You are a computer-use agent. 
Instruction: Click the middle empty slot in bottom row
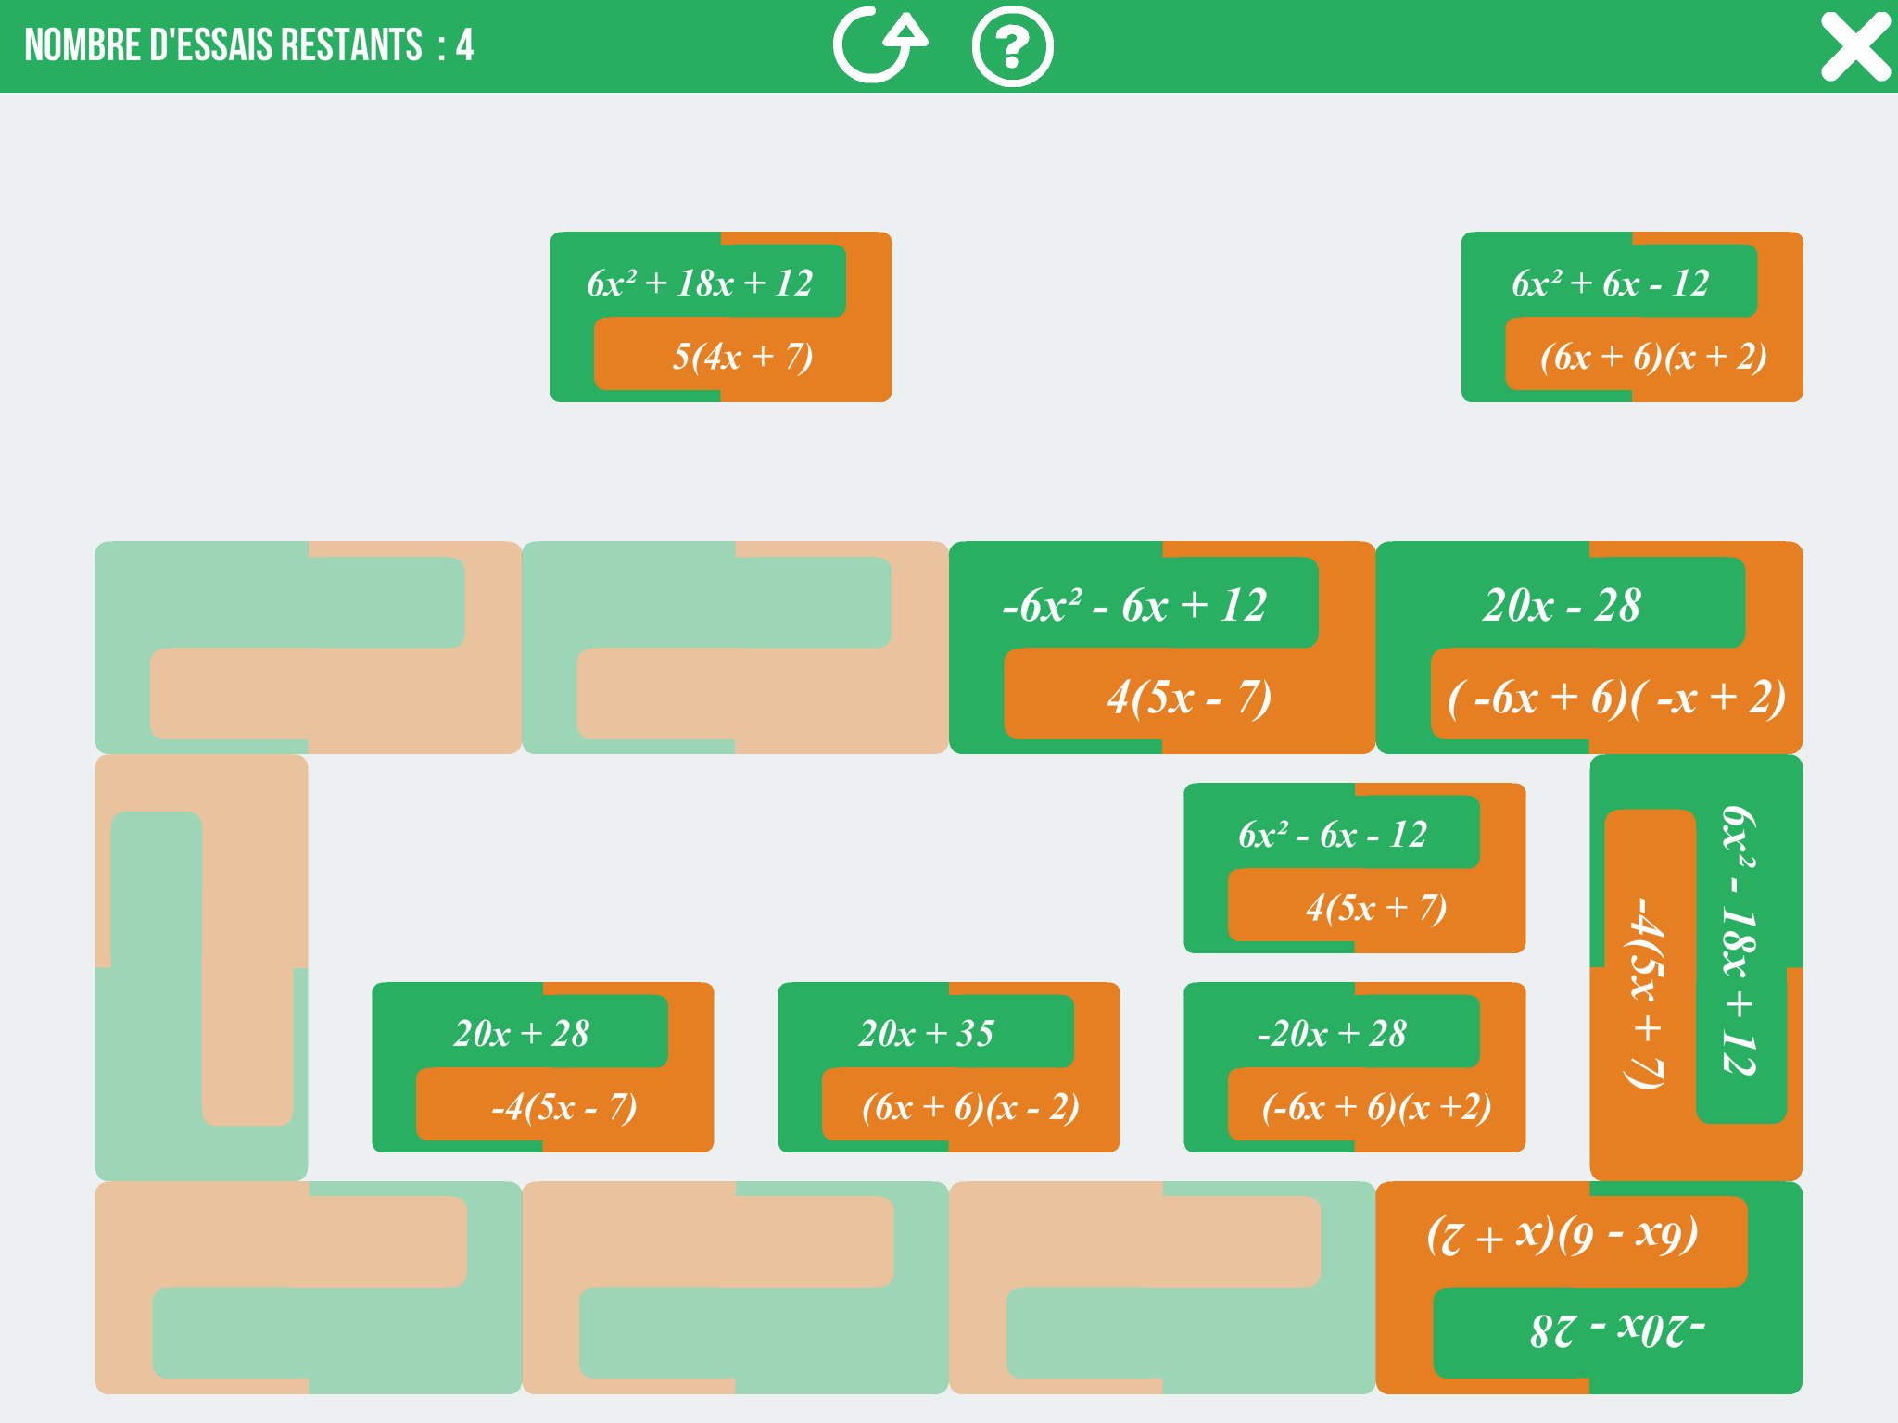point(735,1288)
